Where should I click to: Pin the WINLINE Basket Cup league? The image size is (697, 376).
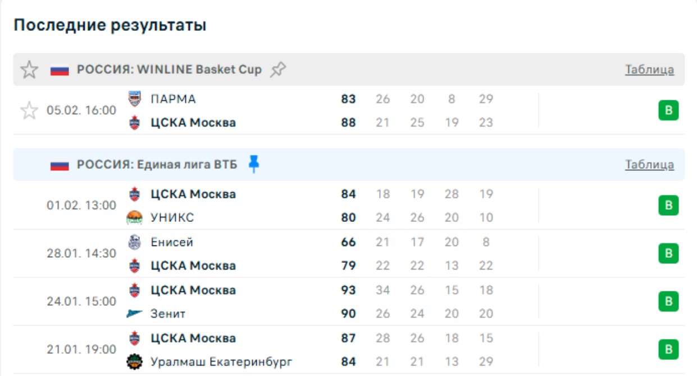[x=278, y=69]
